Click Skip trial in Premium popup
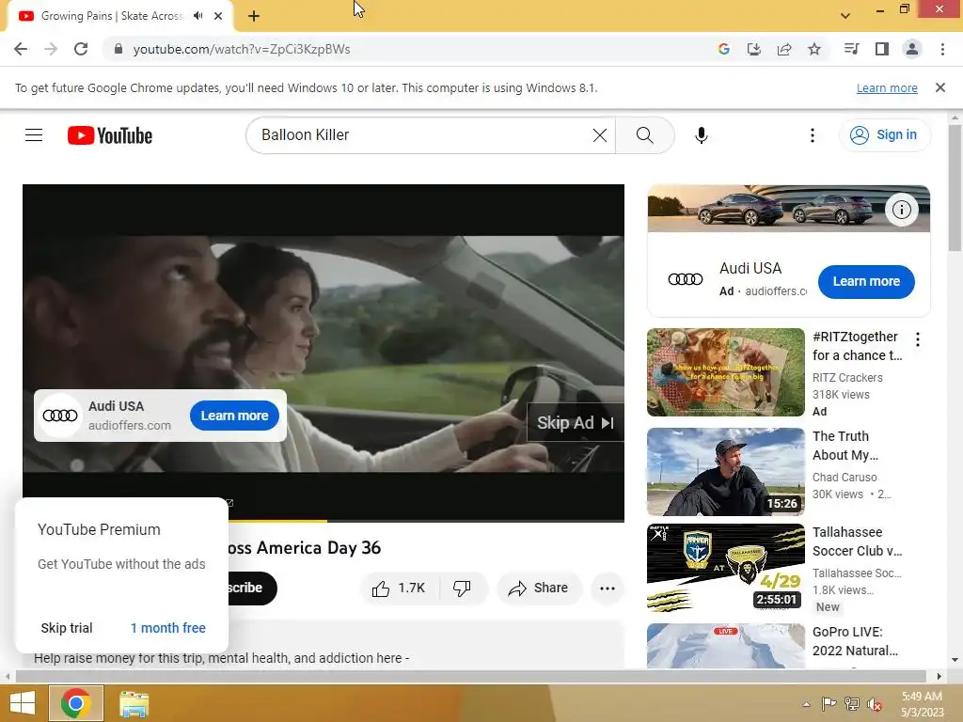The height and width of the screenshot is (722, 963). coord(67,628)
